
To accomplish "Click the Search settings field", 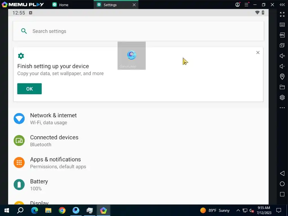I will 138,31.
